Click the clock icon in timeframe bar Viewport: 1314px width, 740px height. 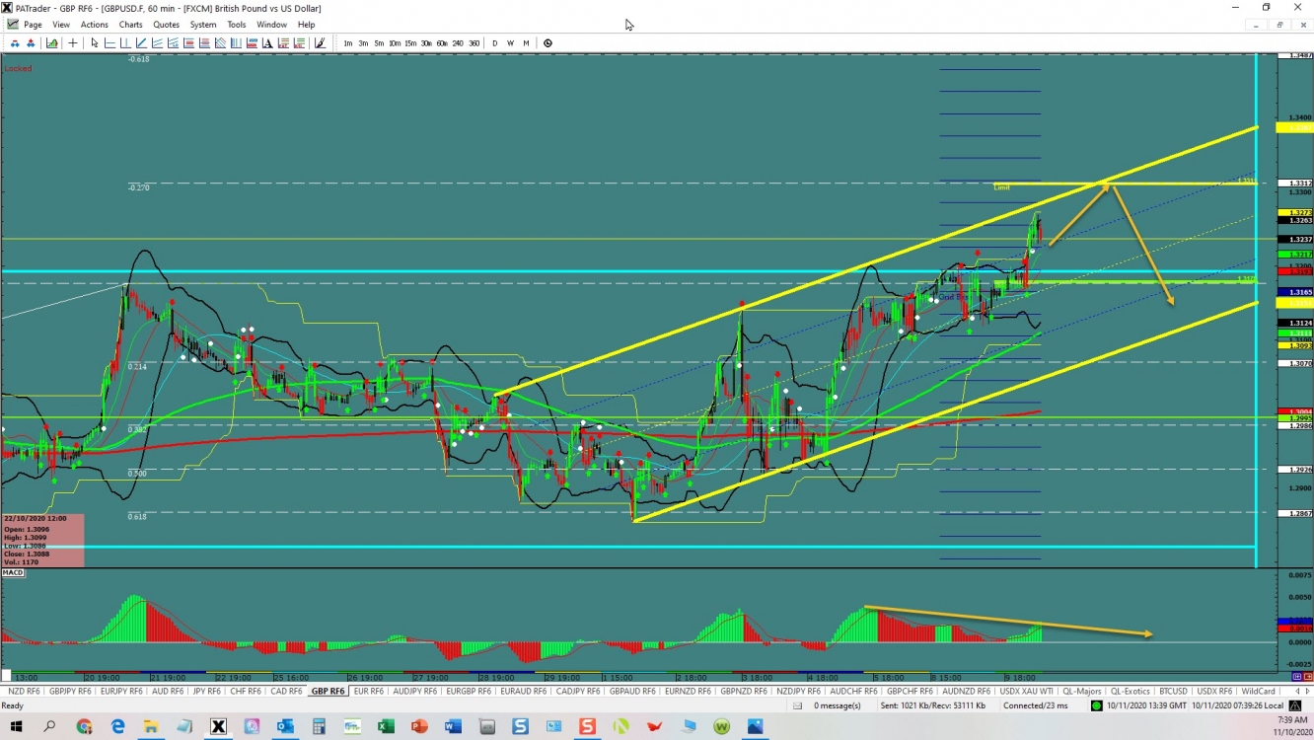pos(547,43)
